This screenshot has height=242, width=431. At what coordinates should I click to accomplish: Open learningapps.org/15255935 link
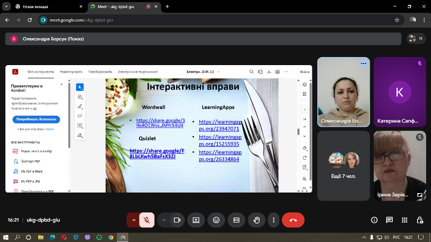[220, 140]
